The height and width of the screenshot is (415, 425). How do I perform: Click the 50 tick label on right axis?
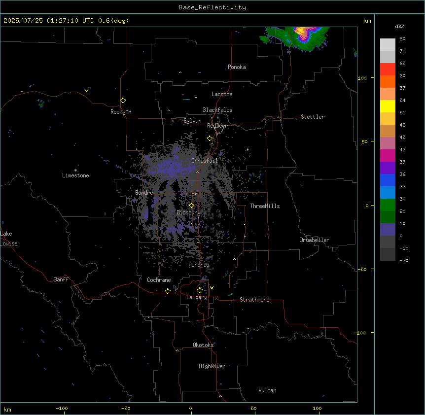(364, 141)
